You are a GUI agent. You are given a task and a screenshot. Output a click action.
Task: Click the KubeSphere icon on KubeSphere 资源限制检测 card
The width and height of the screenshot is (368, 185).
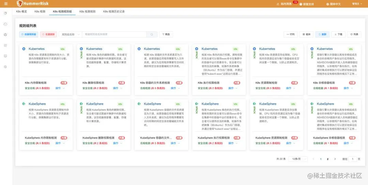pyautogui.click(x=254, y=104)
